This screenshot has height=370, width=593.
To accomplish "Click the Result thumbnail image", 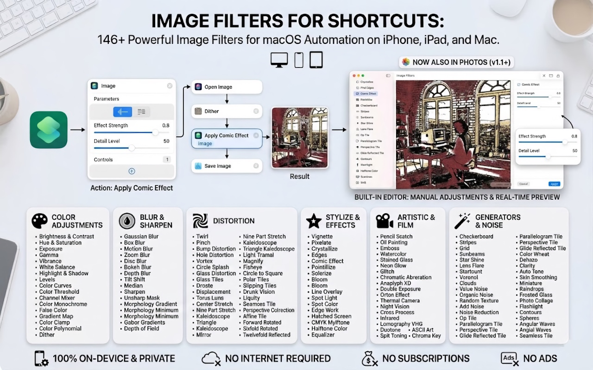I will click(300, 137).
